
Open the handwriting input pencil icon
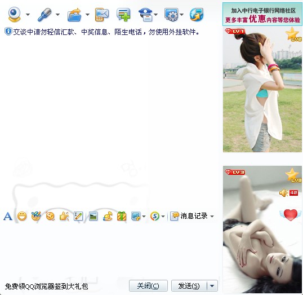click(78, 216)
